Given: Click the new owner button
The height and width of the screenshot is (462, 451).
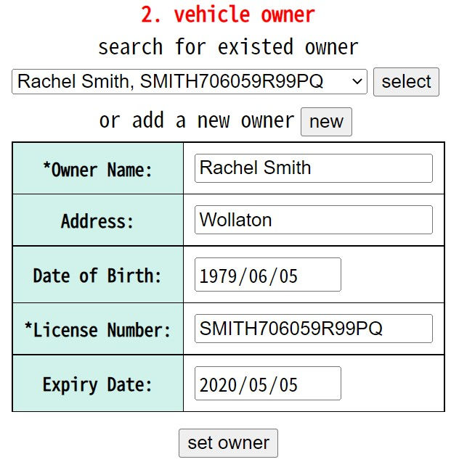Looking at the screenshot, I should (x=326, y=122).
